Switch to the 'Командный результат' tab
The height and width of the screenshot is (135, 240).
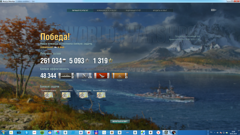coord(106,10)
